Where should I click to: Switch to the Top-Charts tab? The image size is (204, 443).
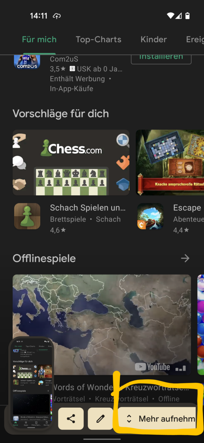pyautogui.click(x=99, y=39)
